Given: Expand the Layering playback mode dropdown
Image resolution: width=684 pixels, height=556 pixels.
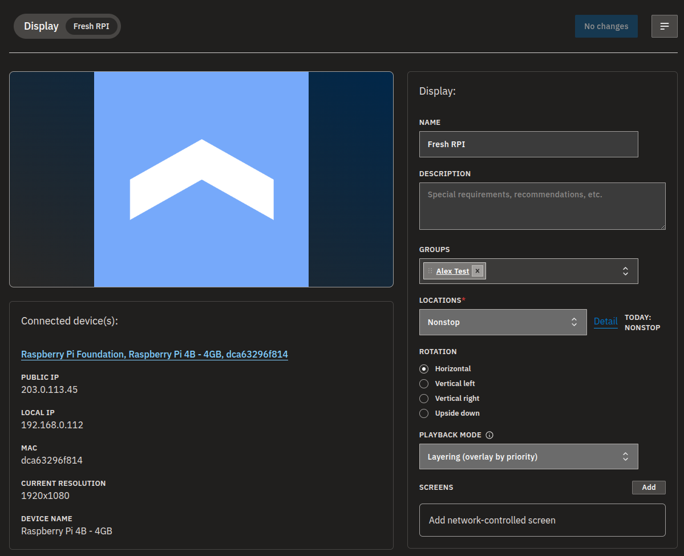Looking at the screenshot, I should pyautogui.click(x=528, y=457).
